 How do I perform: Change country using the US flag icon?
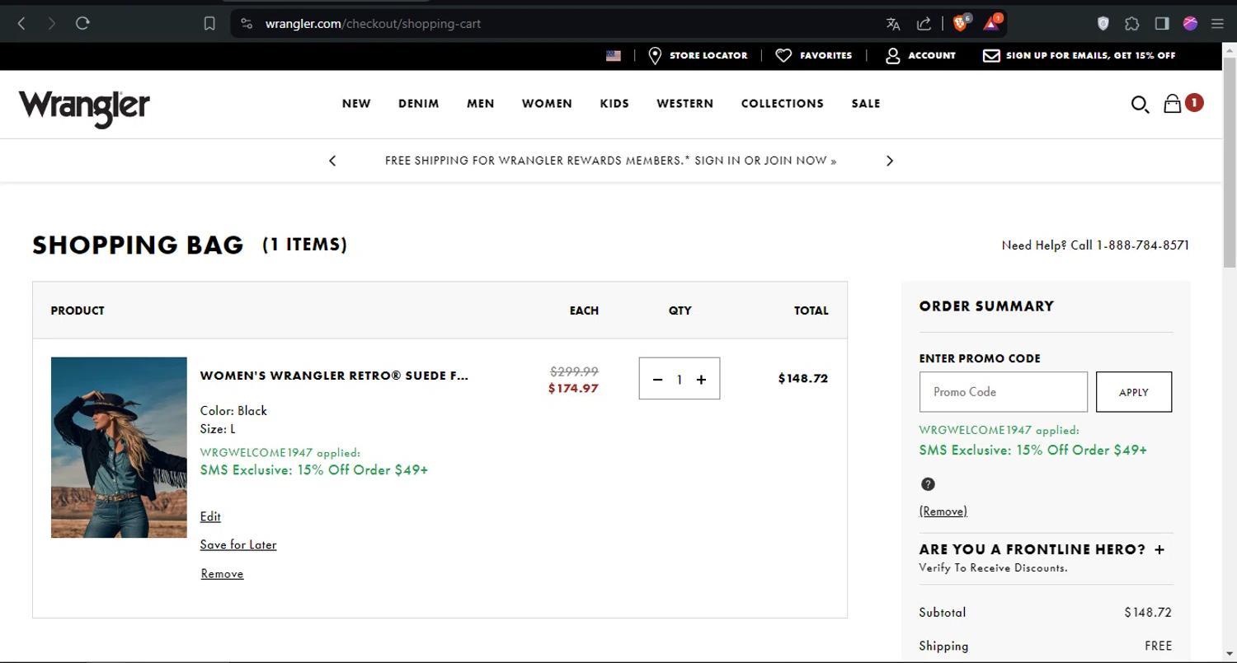pos(614,55)
